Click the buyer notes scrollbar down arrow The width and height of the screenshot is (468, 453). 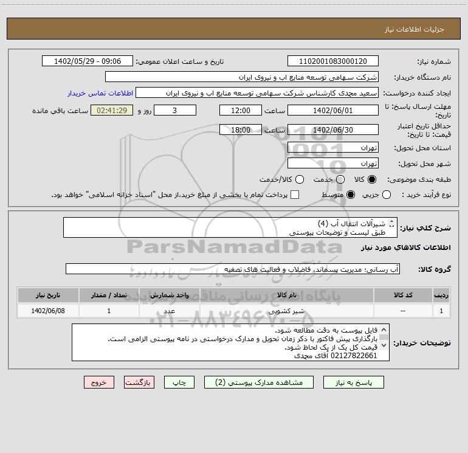(384, 345)
